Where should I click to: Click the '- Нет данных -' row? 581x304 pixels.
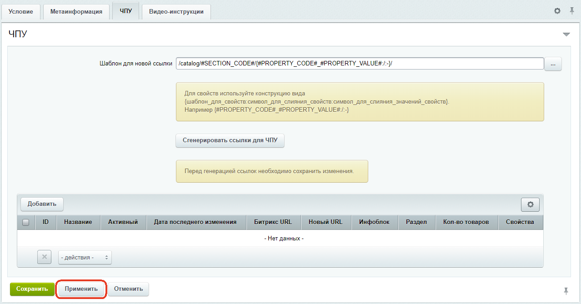tap(280, 238)
